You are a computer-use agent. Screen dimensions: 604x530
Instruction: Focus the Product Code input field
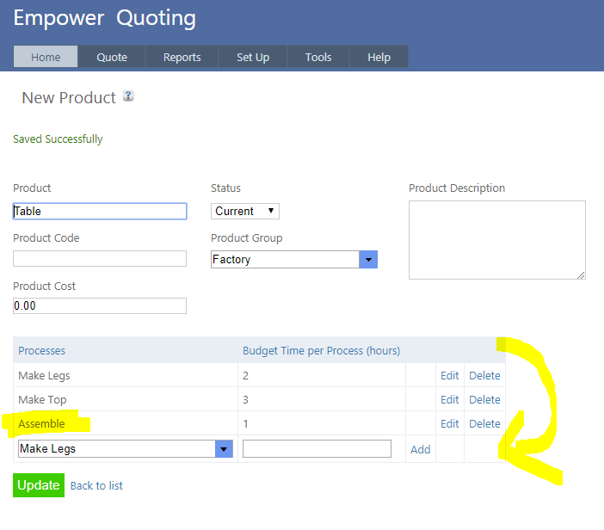point(100,258)
